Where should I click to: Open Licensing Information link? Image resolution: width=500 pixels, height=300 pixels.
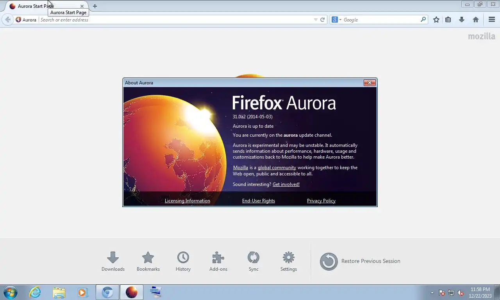[187, 201]
